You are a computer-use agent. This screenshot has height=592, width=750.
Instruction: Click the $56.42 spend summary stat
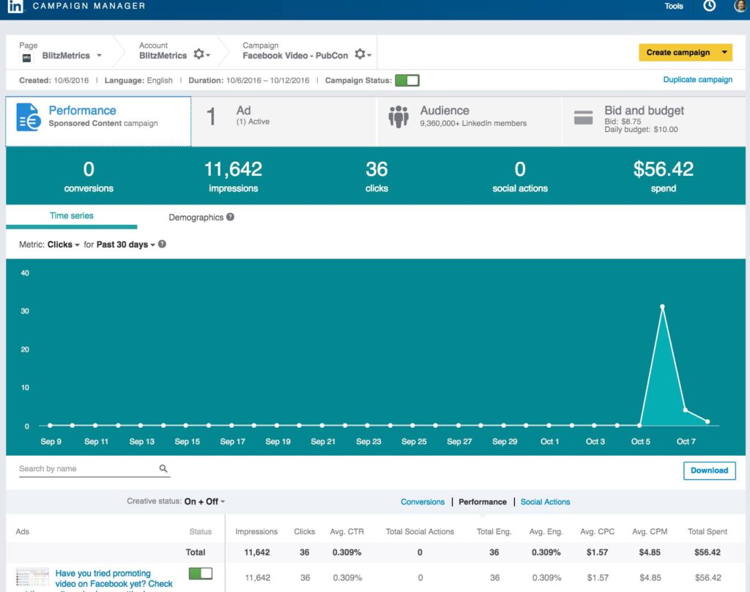point(663,176)
